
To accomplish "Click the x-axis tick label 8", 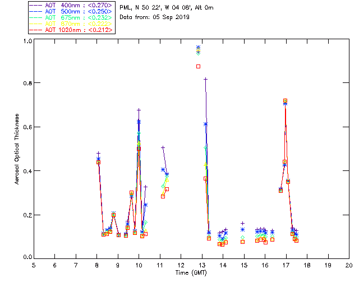I will click(97, 265).
